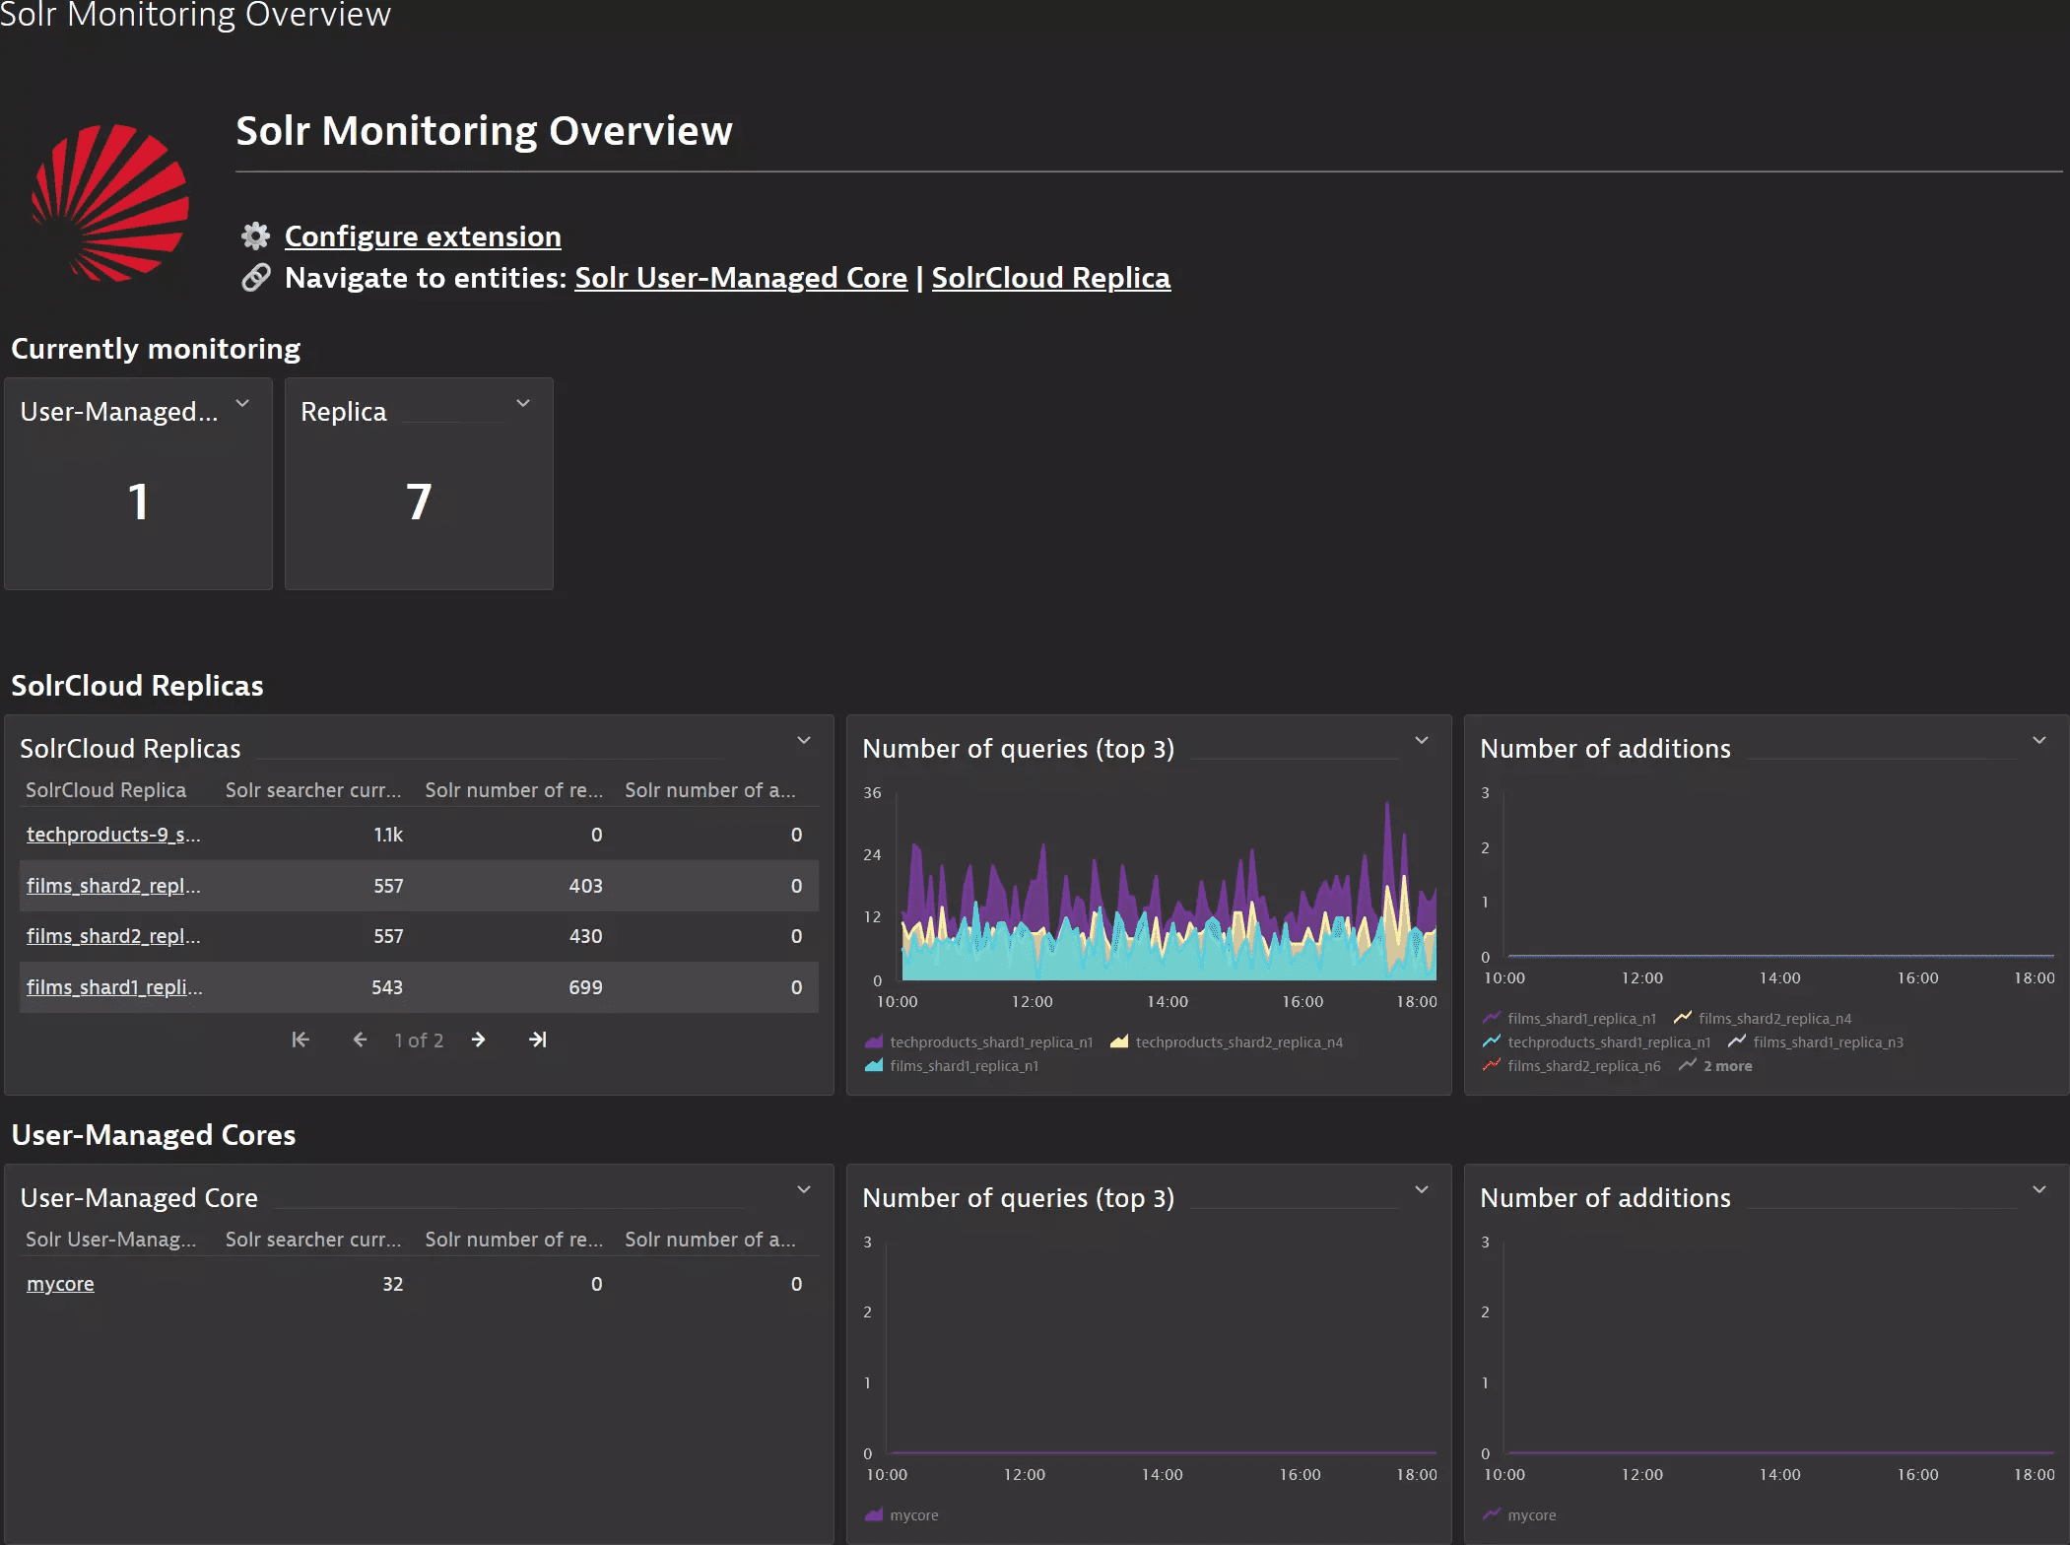This screenshot has width=2070, height=1545.
Task: Go to first page of SolrCloud Replicas table
Action: [x=300, y=1040]
